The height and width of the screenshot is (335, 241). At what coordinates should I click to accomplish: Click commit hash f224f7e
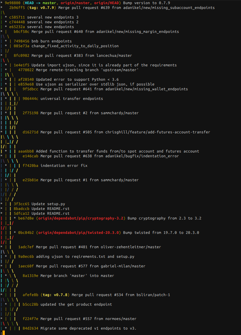point(31,319)
